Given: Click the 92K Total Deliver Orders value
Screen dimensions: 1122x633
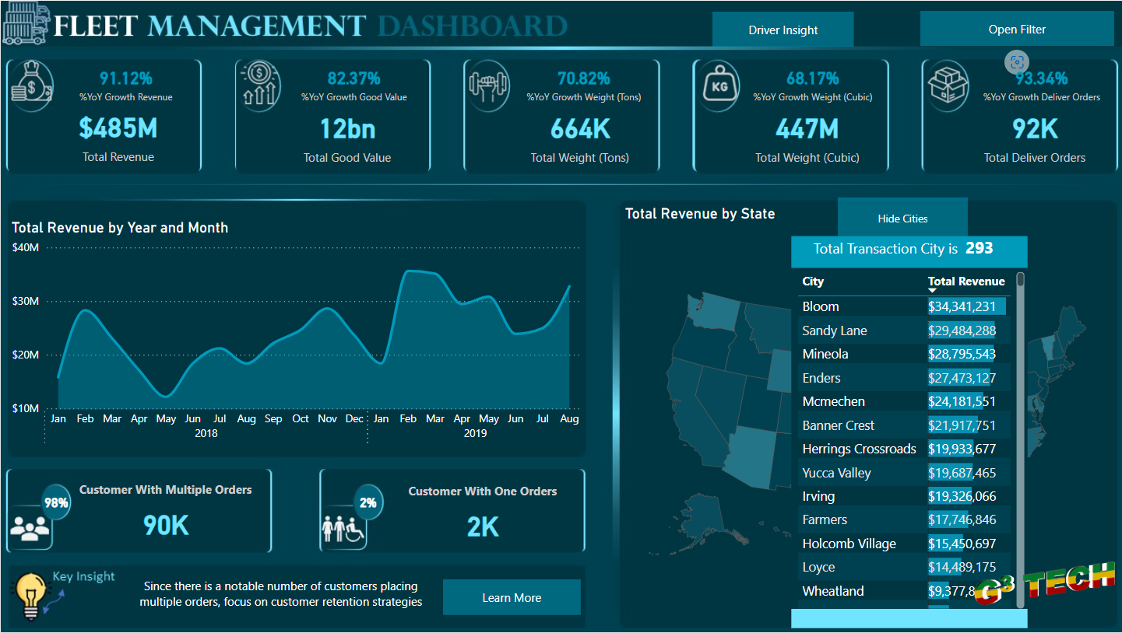Looking at the screenshot, I should (1034, 128).
